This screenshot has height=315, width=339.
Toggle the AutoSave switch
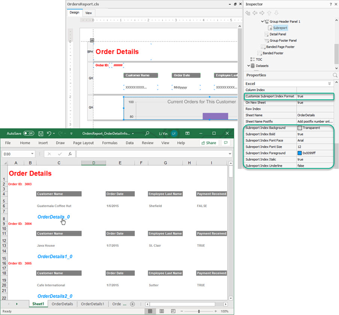pyautogui.click(x=29, y=133)
